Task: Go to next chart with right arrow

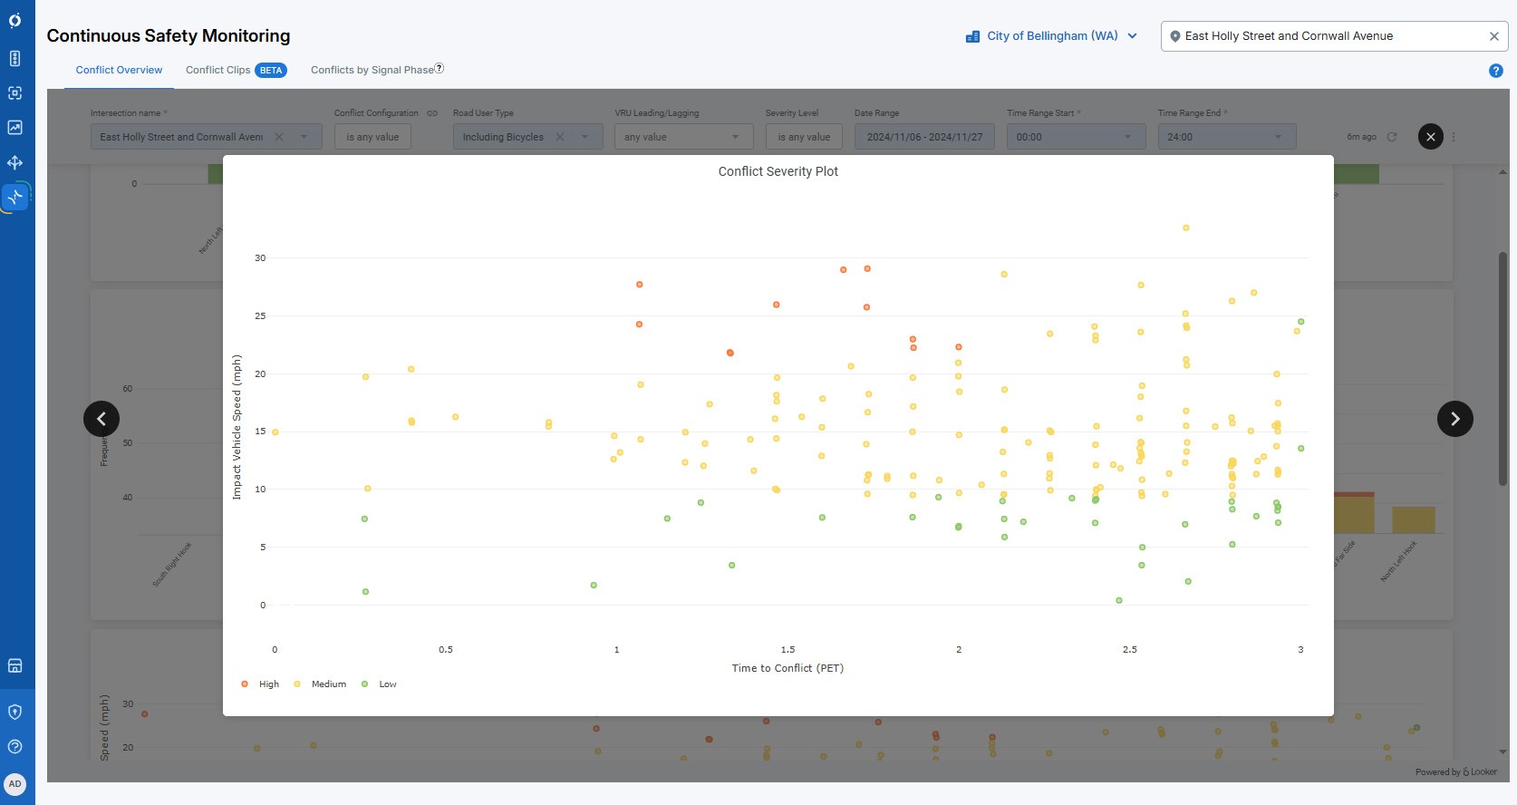Action: pyautogui.click(x=1454, y=419)
